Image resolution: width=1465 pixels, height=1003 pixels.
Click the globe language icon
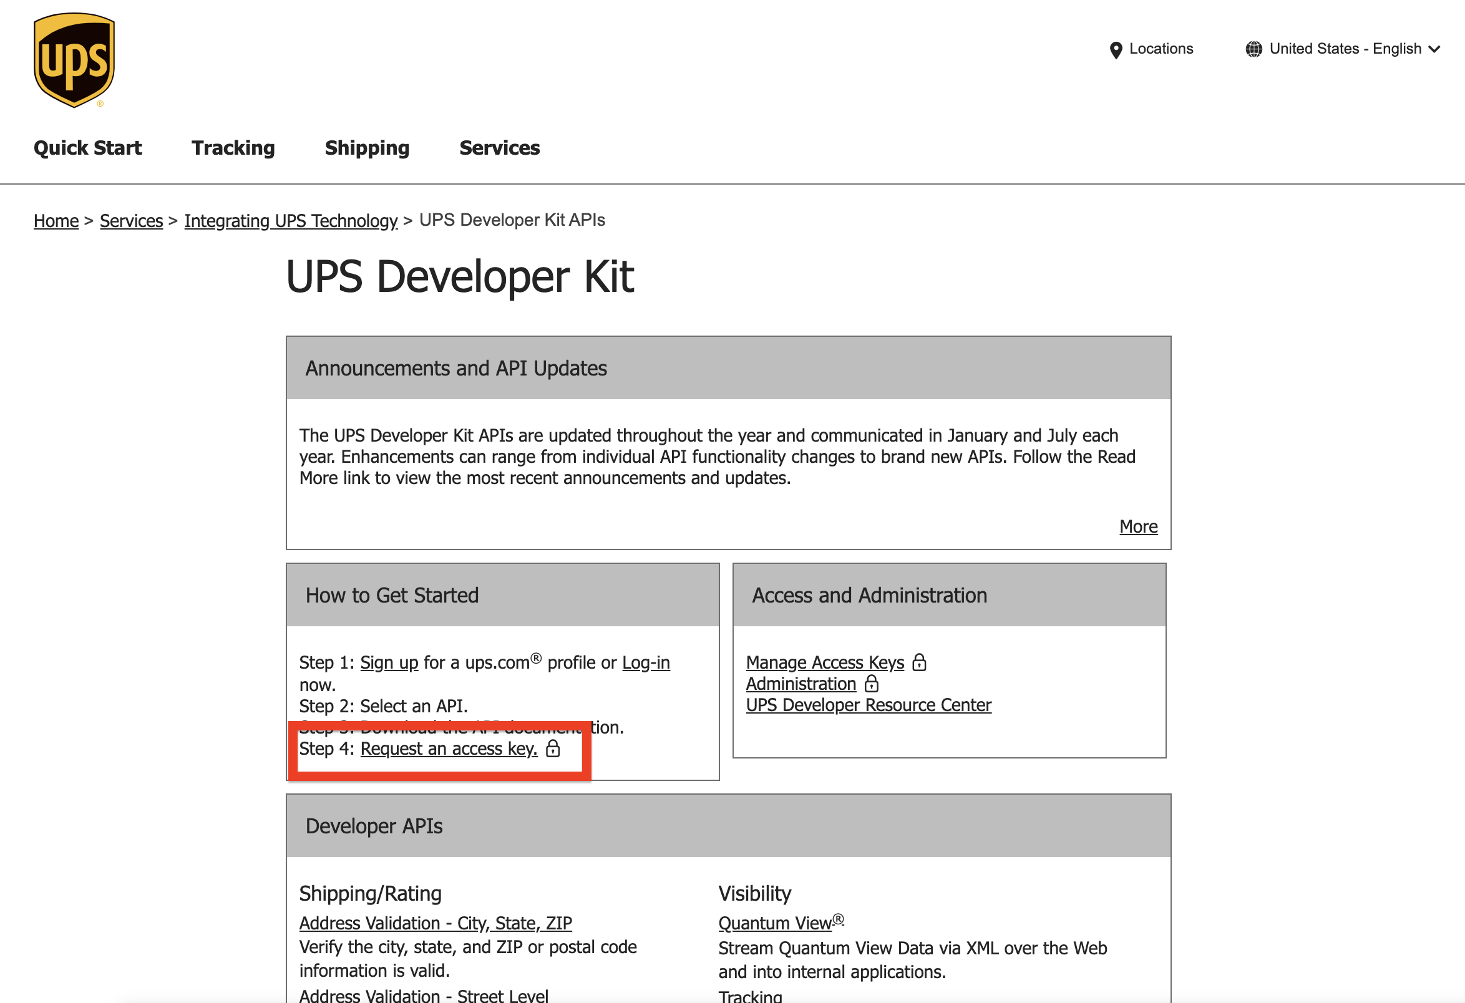(1254, 49)
